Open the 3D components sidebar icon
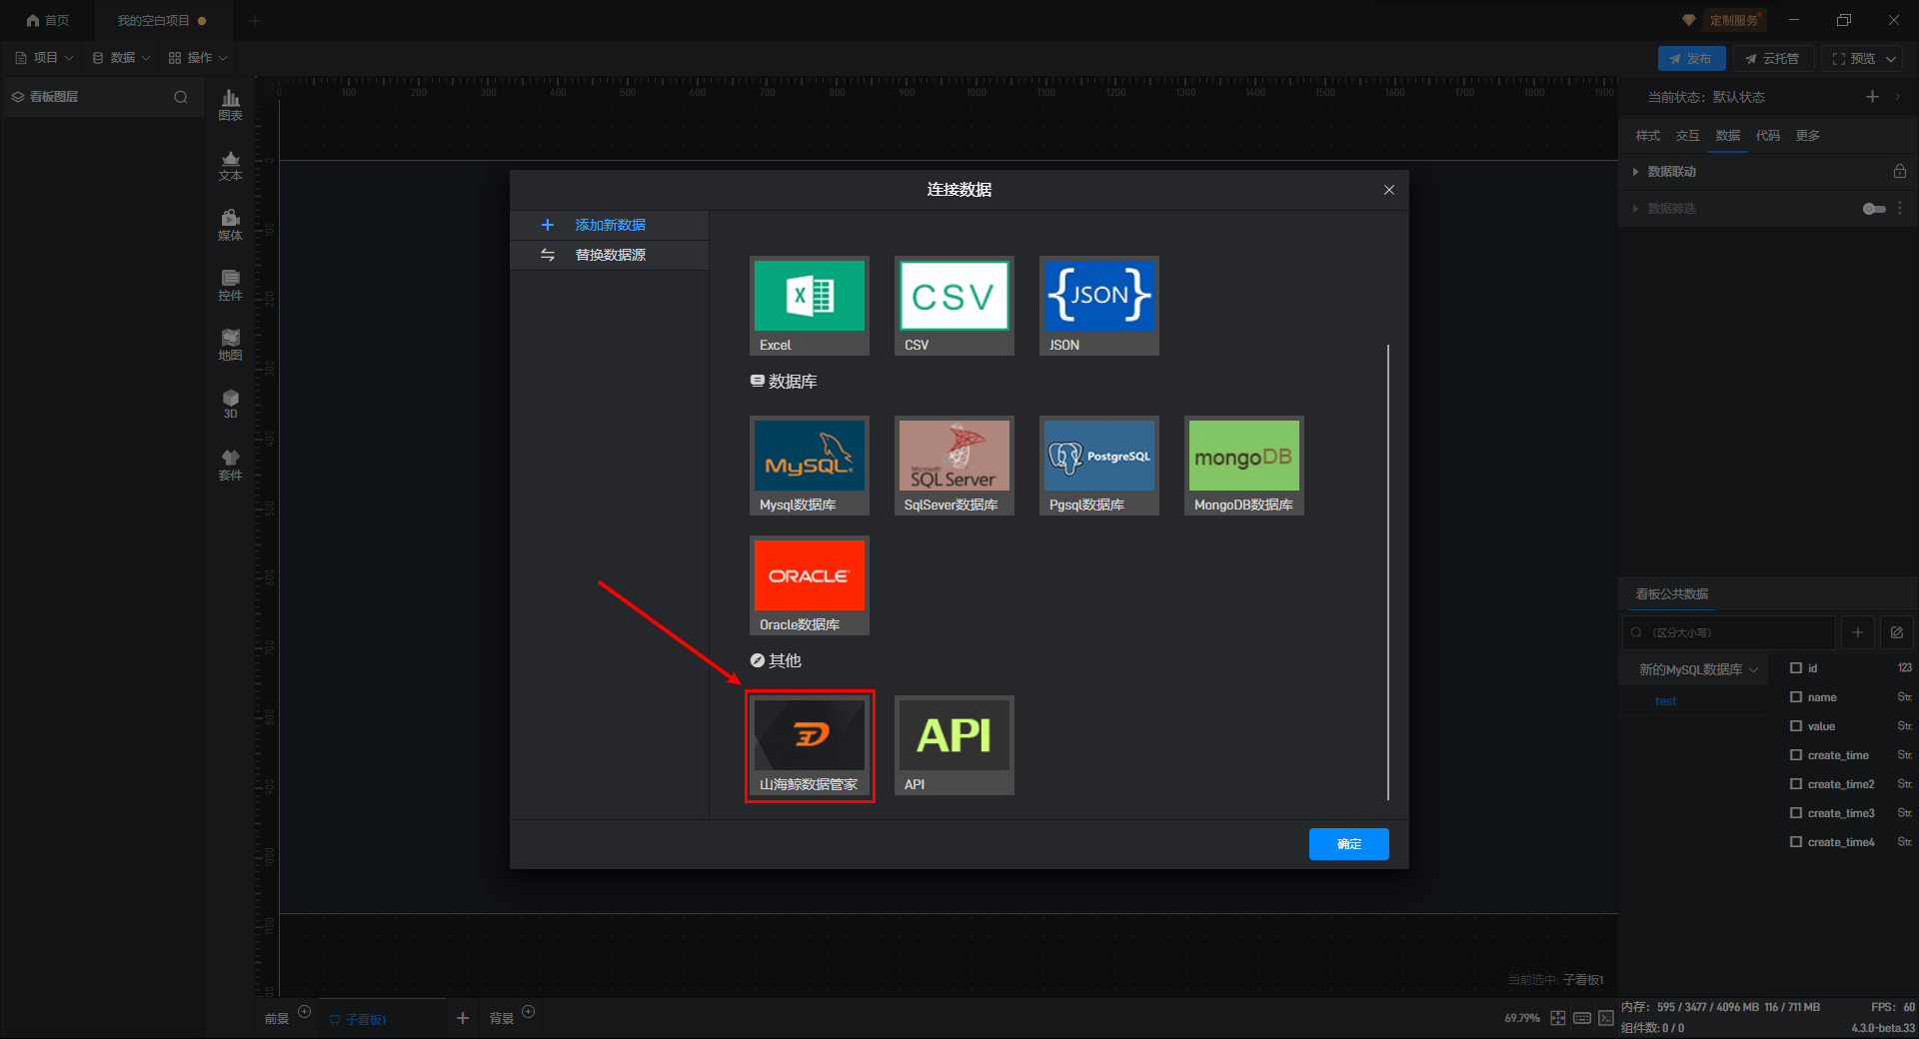Image resolution: width=1919 pixels, height=1039 pixels. tap(230, 405)
